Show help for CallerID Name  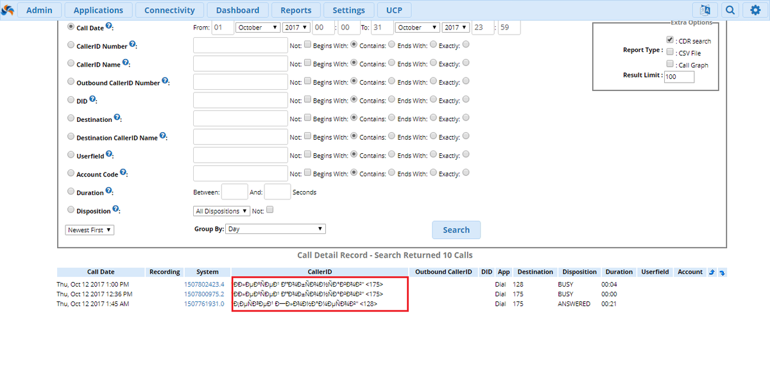[126, 63]
